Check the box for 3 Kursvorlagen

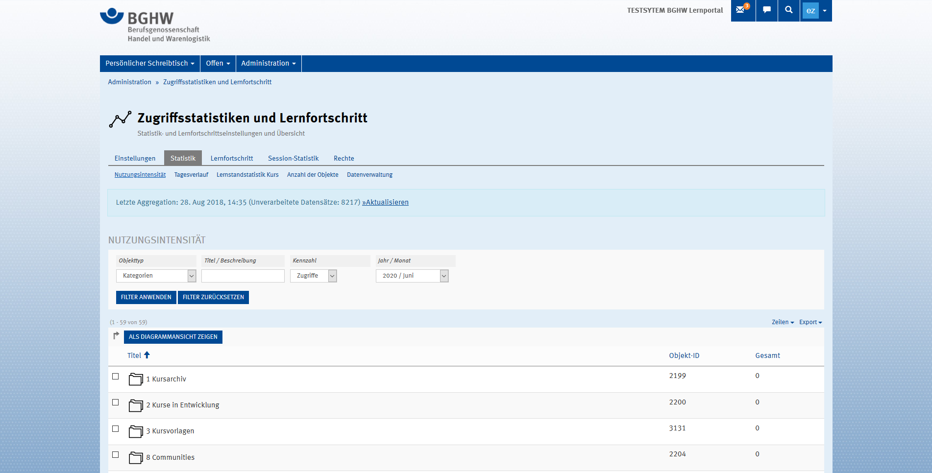coord(116,428)
